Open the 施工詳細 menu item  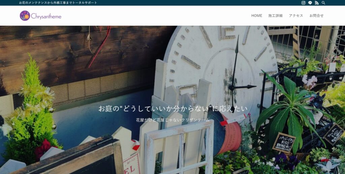[275, 16]
